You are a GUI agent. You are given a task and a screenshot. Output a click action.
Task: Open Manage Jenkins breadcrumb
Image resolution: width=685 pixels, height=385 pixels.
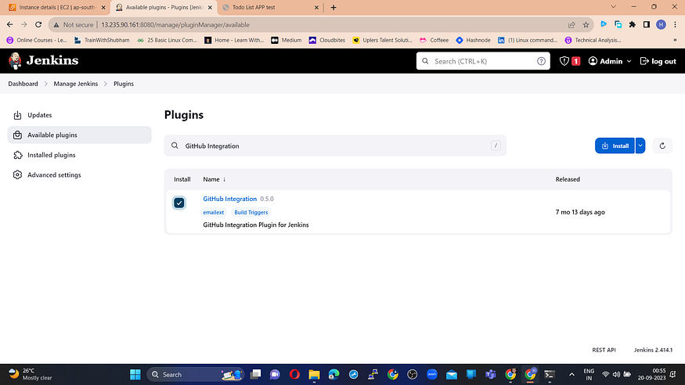click(76, 84)
